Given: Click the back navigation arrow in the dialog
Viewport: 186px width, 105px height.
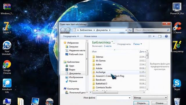Looking at the screenshot, I should (x=63, y=30).
